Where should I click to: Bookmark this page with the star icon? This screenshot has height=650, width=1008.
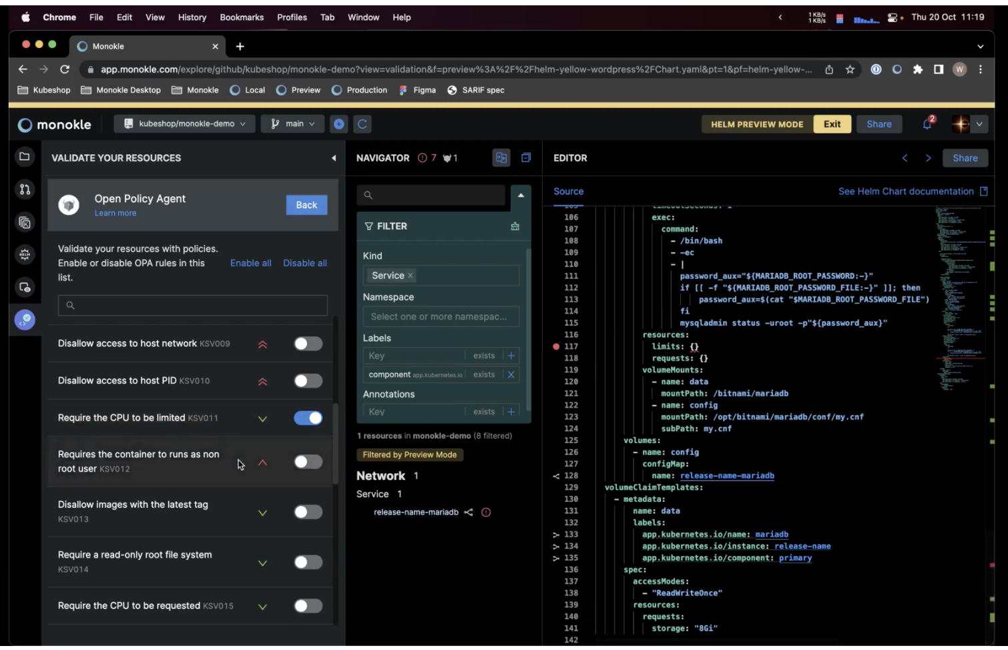click(850, 69)
